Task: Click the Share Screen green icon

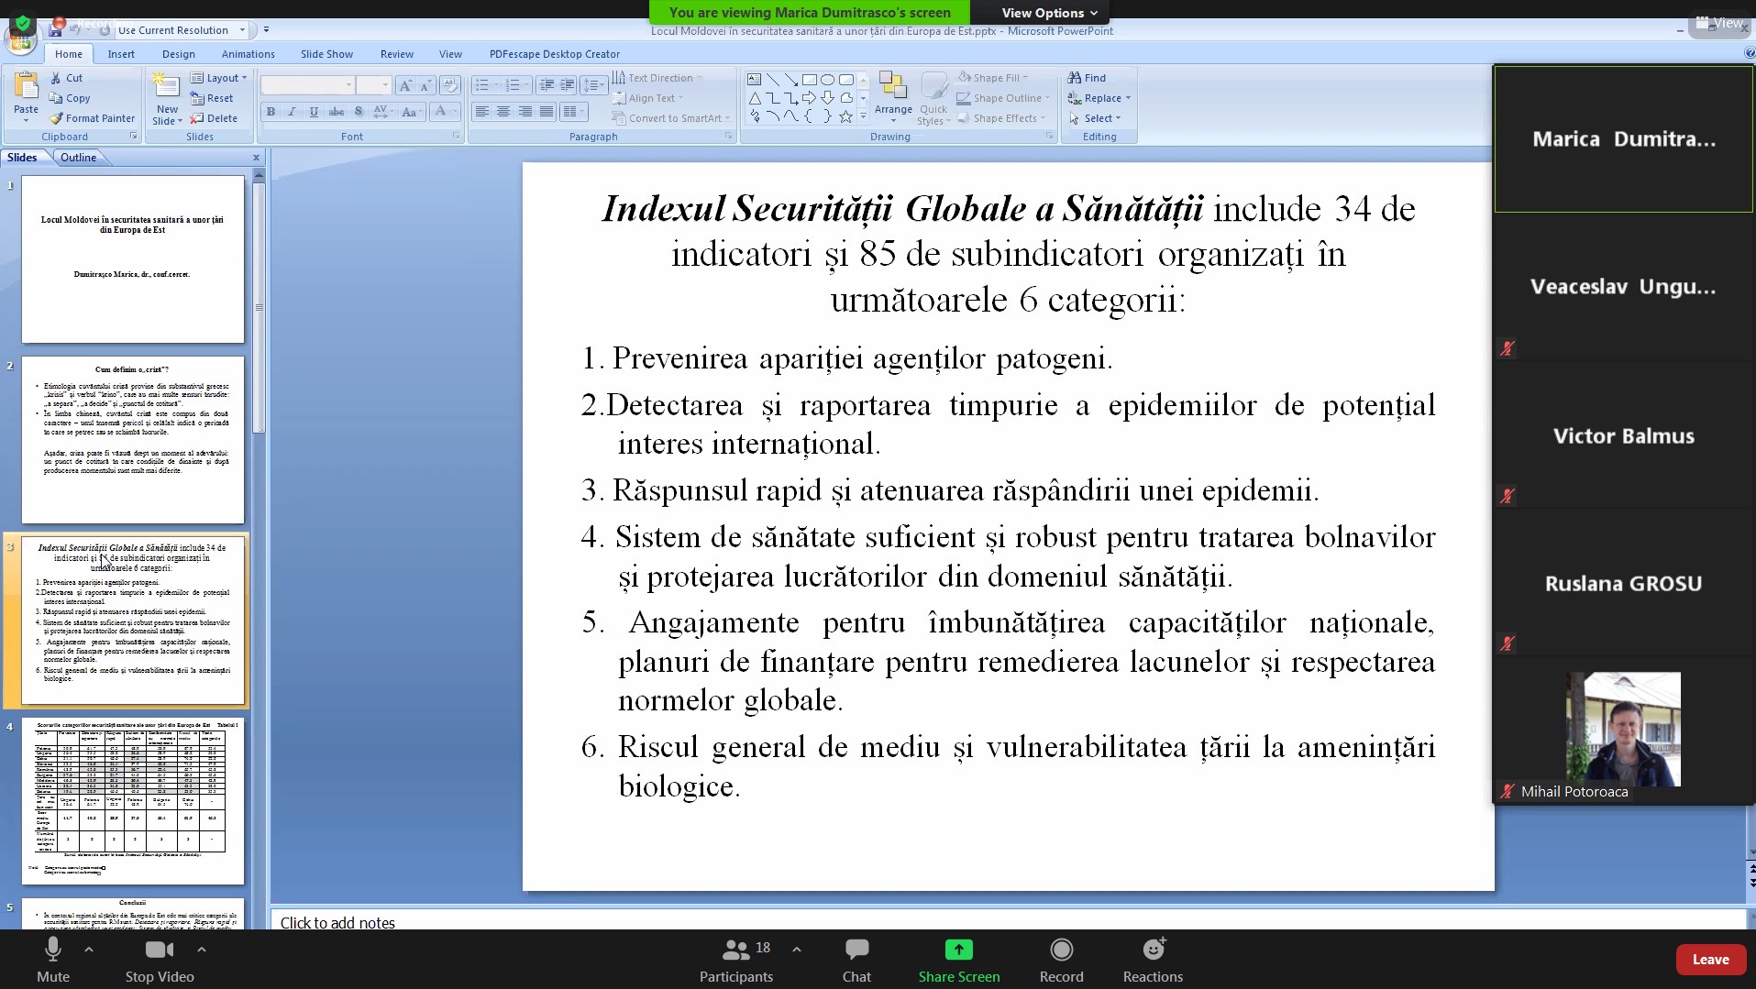Action: pyautogui.click(x=959, y=950)
